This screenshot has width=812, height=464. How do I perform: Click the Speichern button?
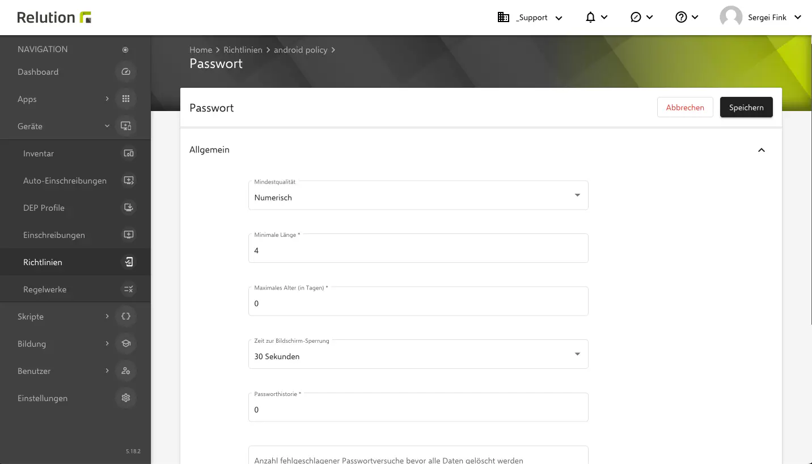pos(746,107)
